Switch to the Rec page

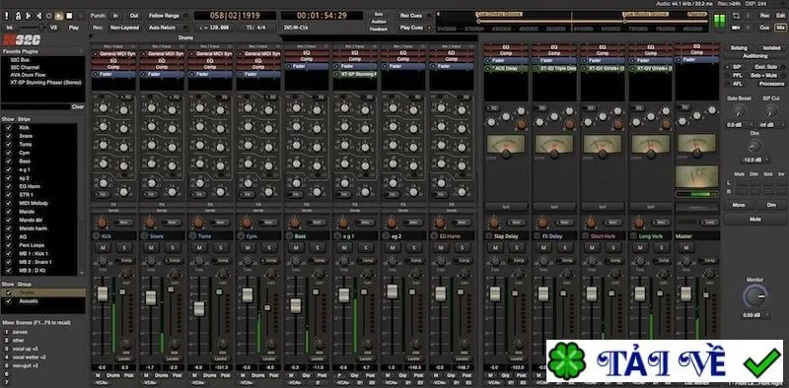pyautogui.click(x=764, y=16)
